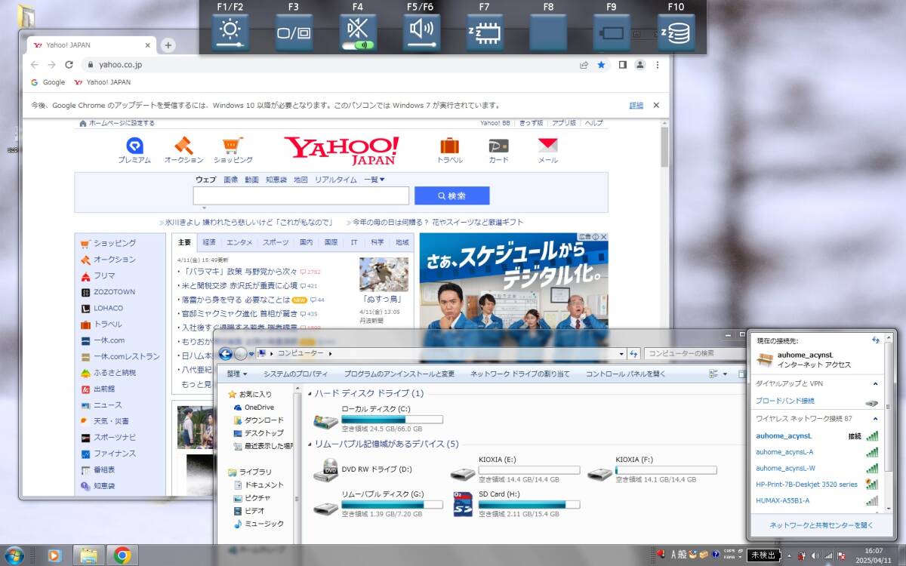906x566 pixels.
Task: Bookmark the page with the star icon
Action: tap(601, 65)
